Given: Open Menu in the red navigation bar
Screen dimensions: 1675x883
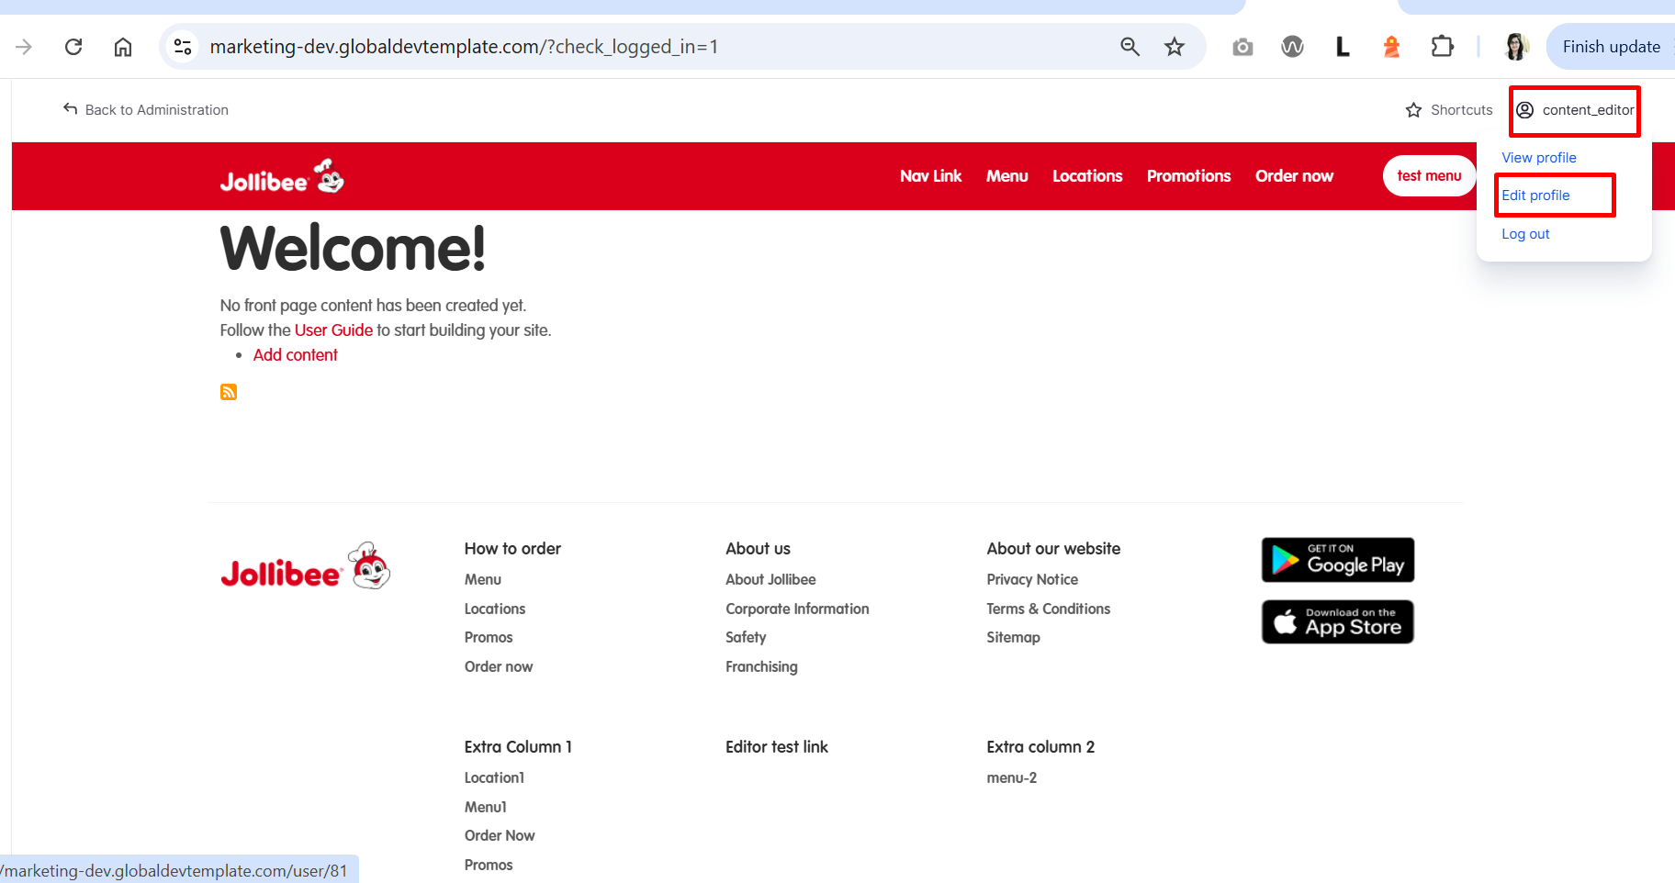Looking at the screenshot, I should 1007,176.
